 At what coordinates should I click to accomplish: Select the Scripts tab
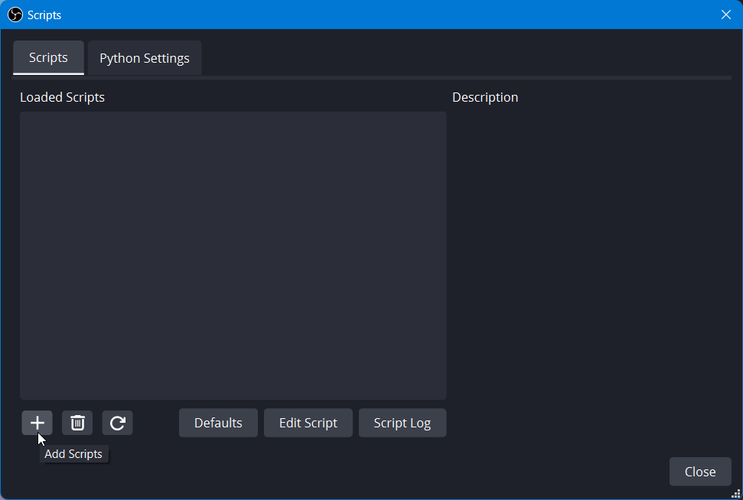tap(48, 58)
